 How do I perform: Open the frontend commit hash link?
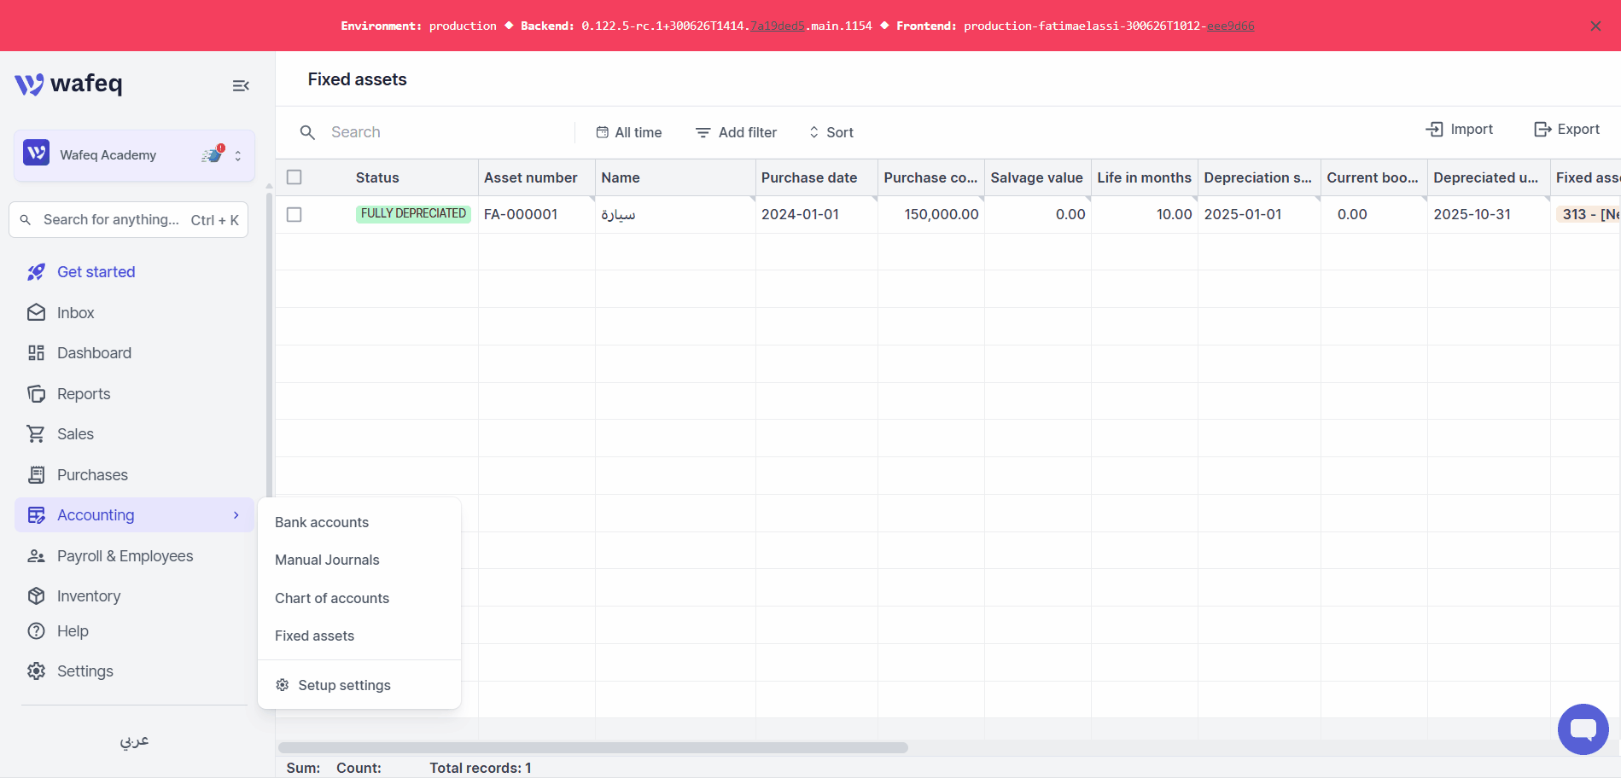point(1230,26)
